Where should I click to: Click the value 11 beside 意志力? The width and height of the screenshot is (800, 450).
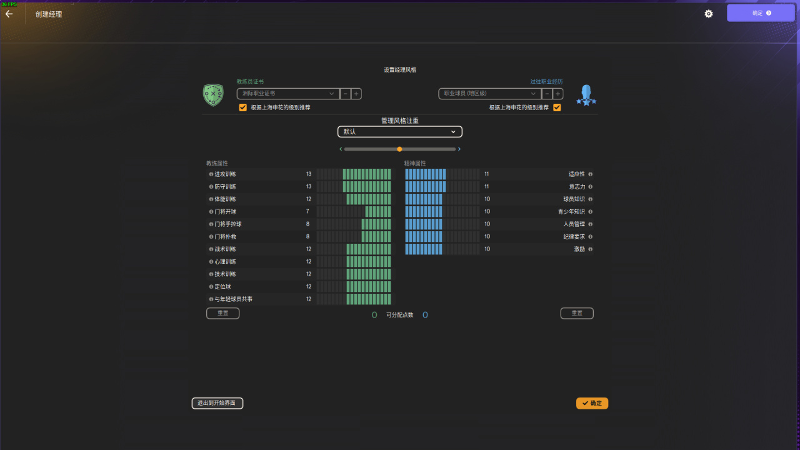coord(487,187)
